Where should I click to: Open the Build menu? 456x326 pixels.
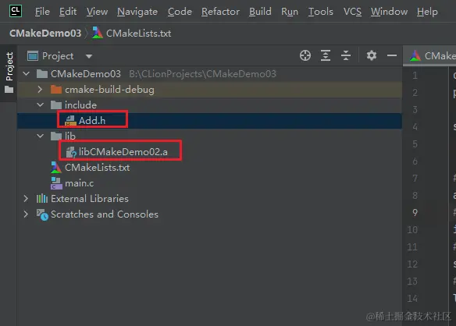pos(260,12)
